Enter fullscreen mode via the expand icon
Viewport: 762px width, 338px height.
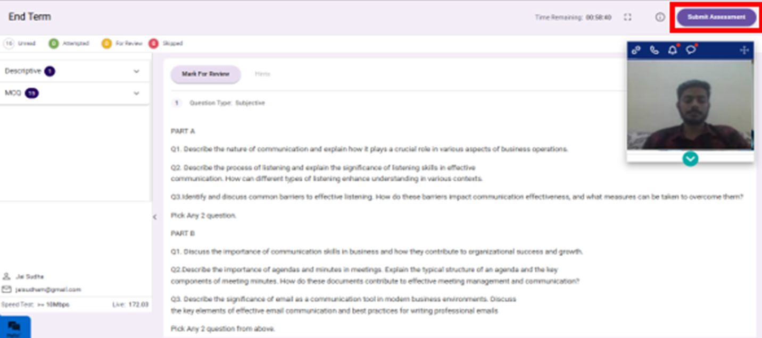click(627, 17)
